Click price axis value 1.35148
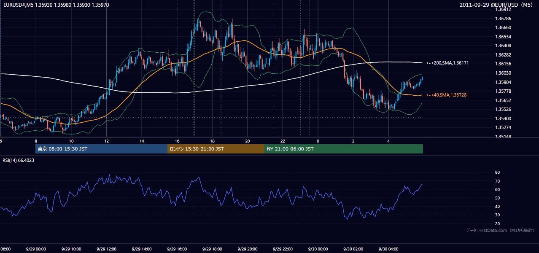Image resolution: width=539 pixels, height=253 pixels. tap(503, 137)
